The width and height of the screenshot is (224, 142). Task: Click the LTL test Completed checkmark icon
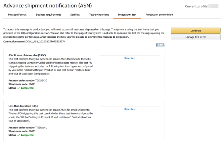point(19,135)
